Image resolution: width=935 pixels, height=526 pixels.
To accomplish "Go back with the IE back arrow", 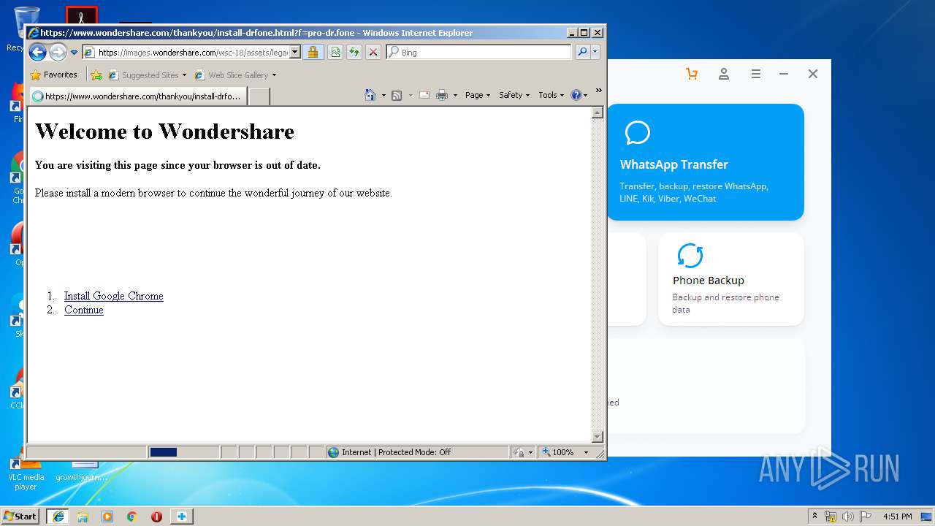I will [x=37, y=52].
